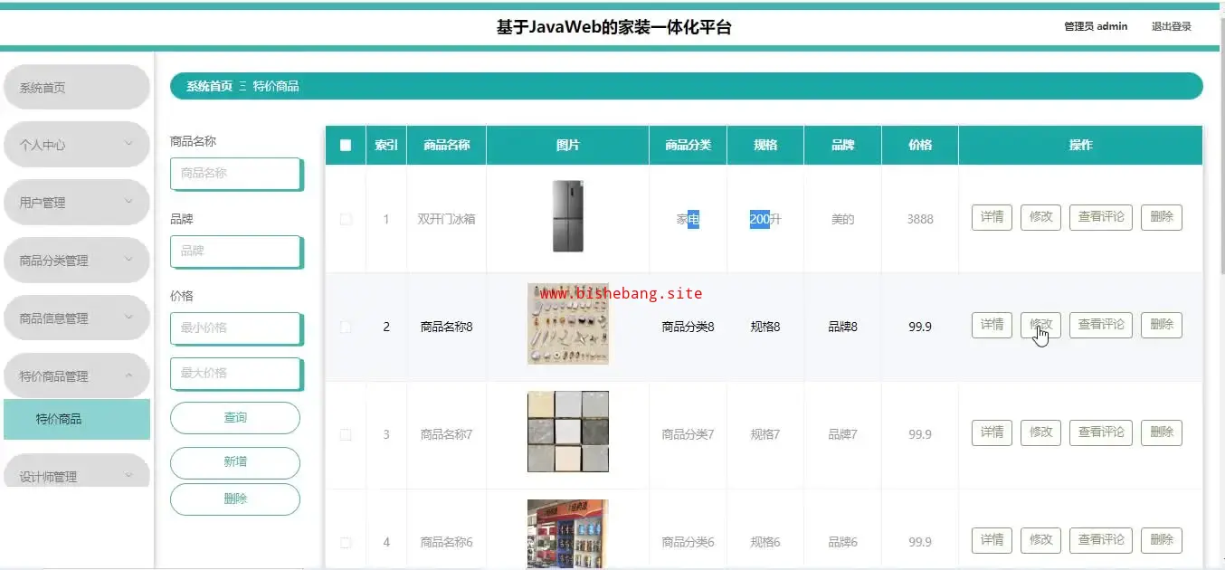Viewport: 1225px width, 570px height.
Task: Click 删除 in the 商品名称8 row
Action: click(x=1161, y=325)
